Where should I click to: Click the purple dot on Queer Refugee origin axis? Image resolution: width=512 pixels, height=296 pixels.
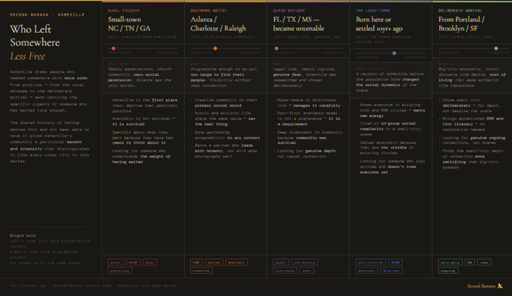[276, 48]
